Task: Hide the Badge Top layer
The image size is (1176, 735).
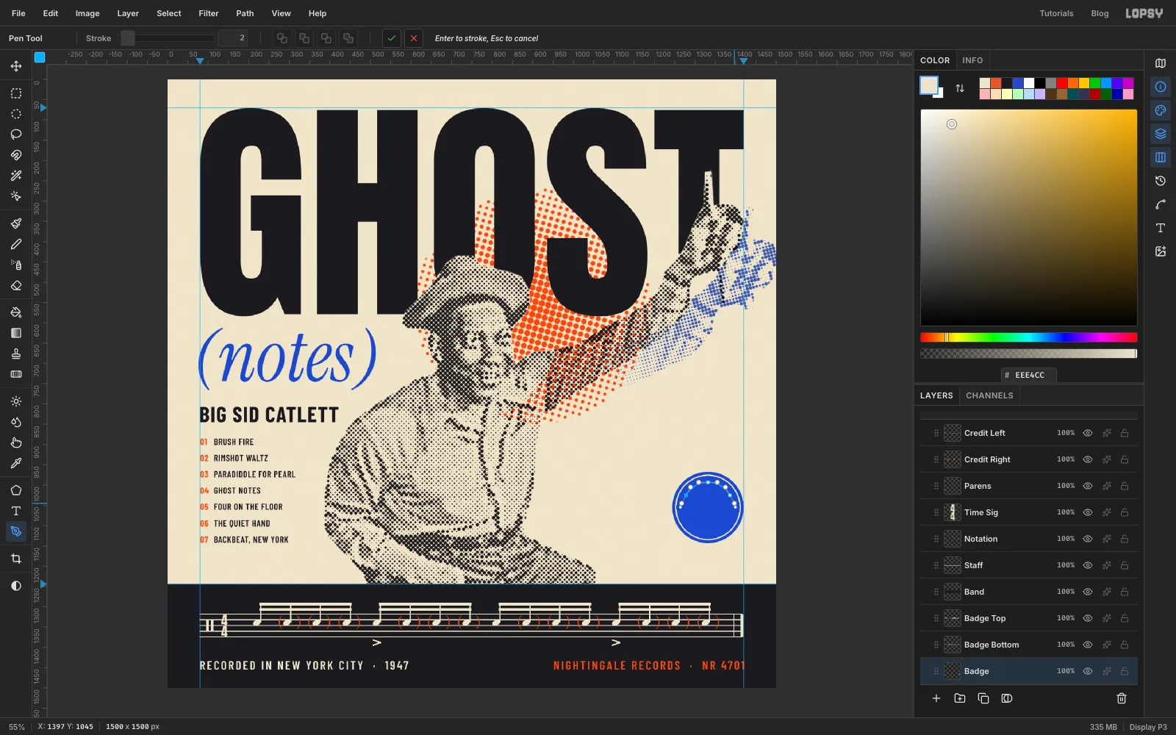Action: (x=1088, y=618)
